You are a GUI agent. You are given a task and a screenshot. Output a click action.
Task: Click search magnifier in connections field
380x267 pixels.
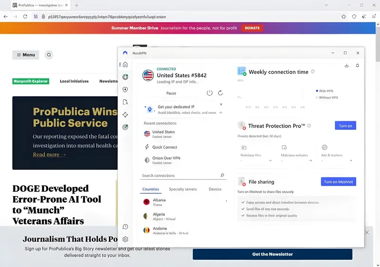[x=222, y=175]
